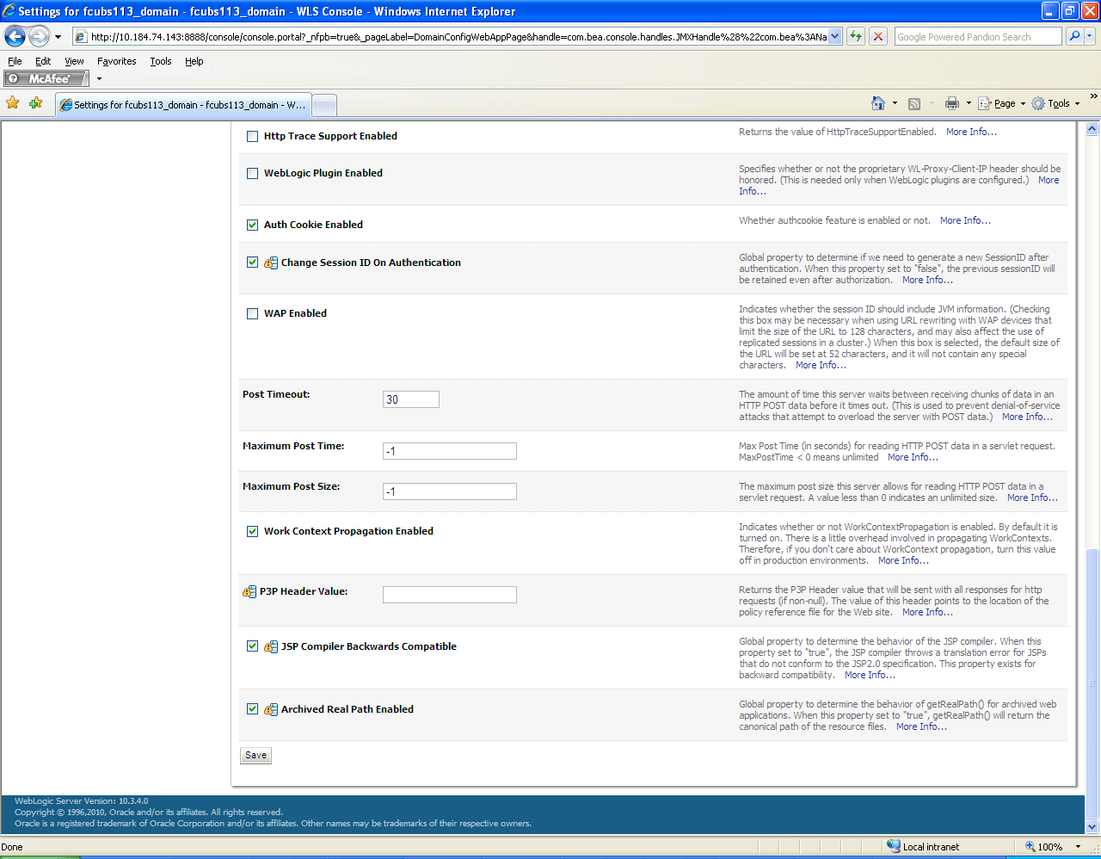
Task: Click restart-required icon beside JSP Compiler Backwards Compatible
Action: [270, 646]
